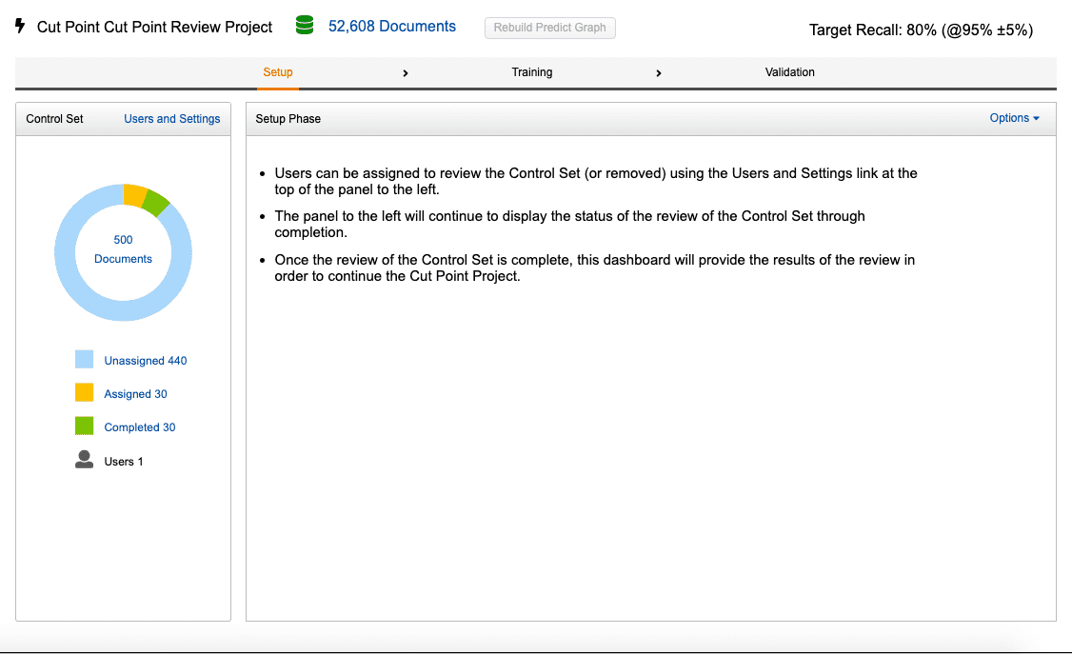The image size is (1072, 654).
Task: Click the Completed 30 link
Action: click(140, 426)
